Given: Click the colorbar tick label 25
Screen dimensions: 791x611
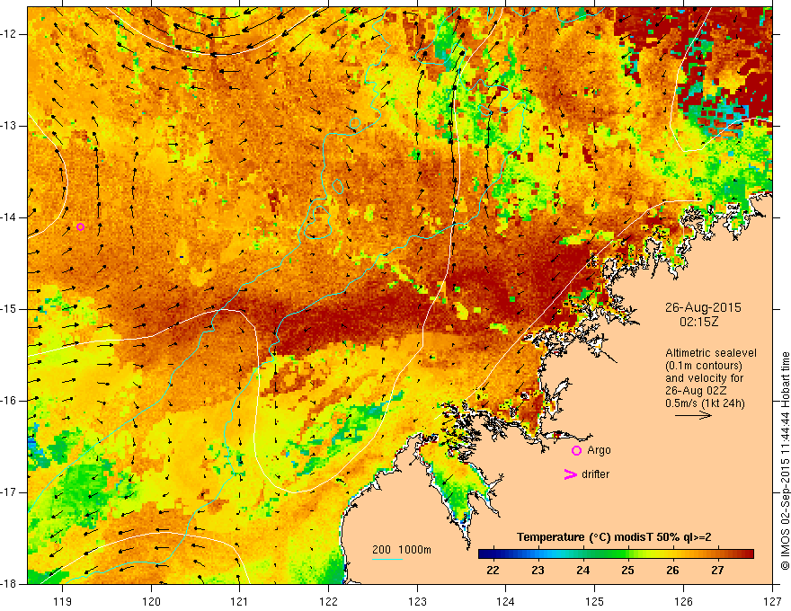Looking at the screenshot, I should click(x=627, y=571).
